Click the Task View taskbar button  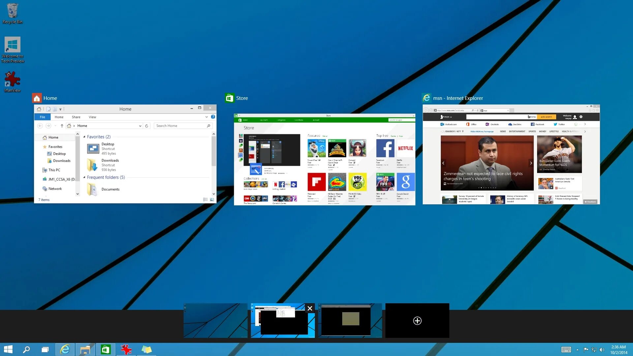(45, 349)
